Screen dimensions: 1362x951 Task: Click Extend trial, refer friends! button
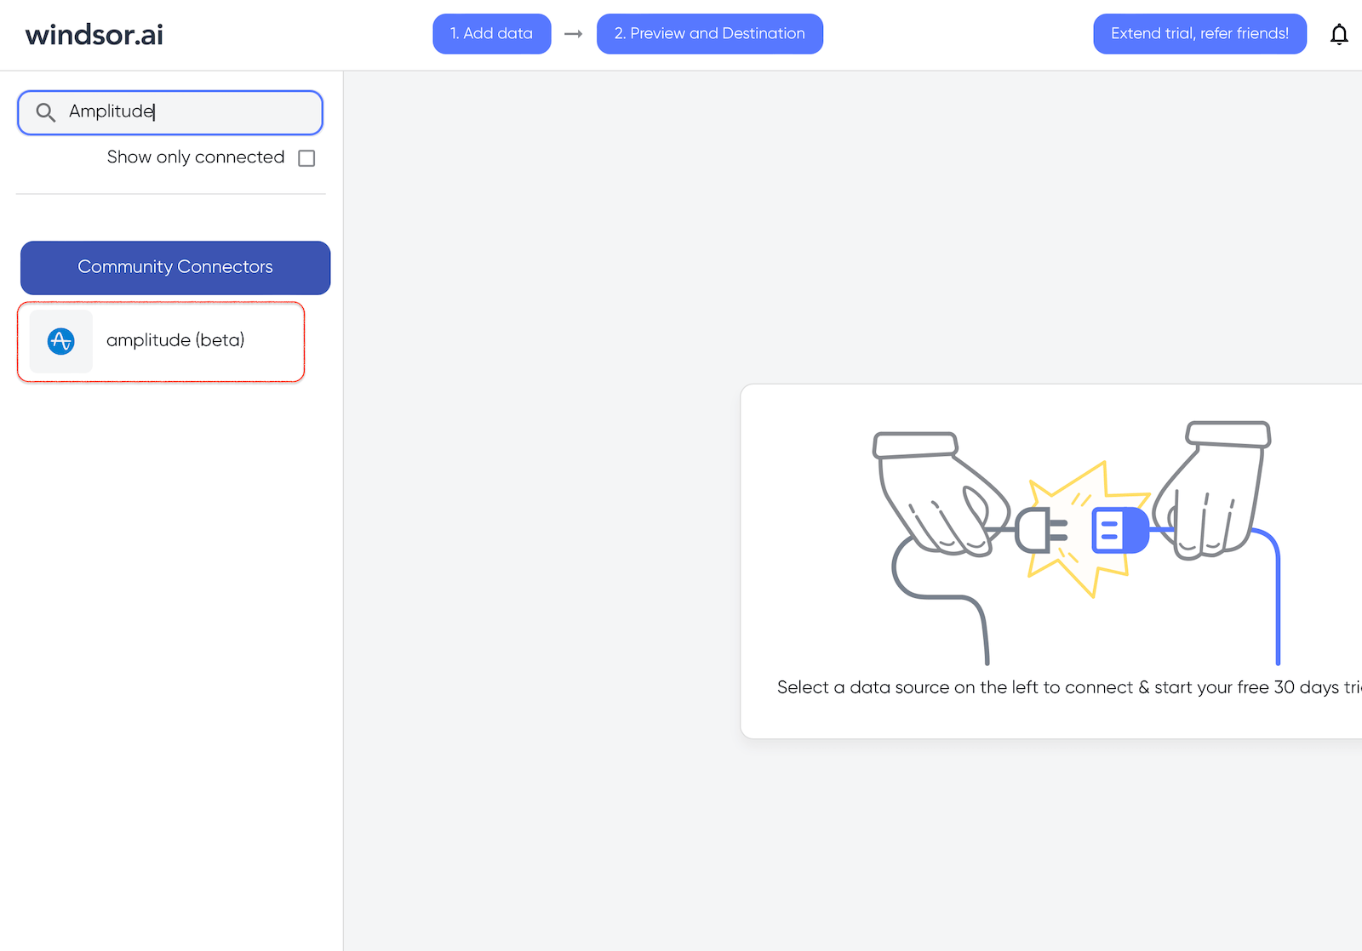1200,34
